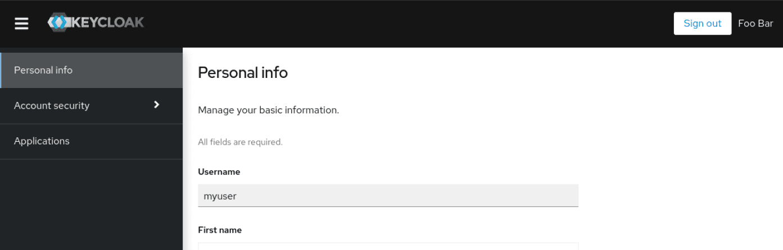The width and height of the screenshot is (783, 250).
Task: Click the Keycloak hexagon logo emblem
Action: [x=58, y=23]
